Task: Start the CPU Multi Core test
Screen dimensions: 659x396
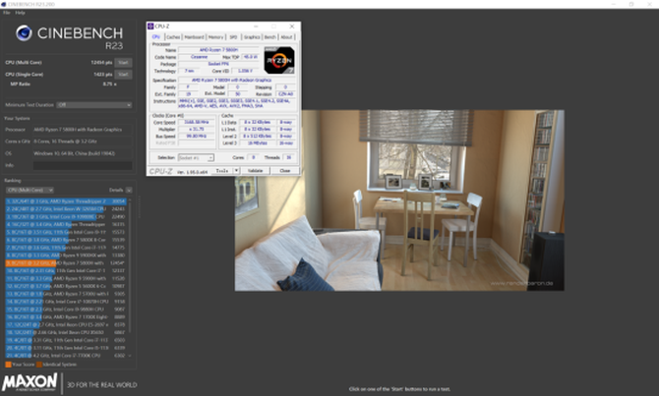Action: click(123, 63)
